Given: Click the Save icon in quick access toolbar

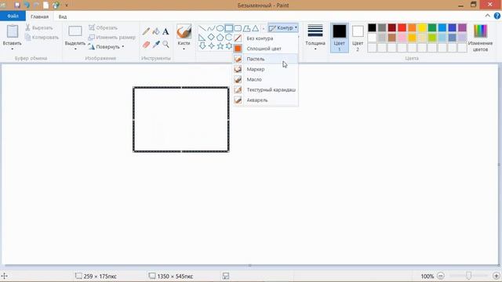Looking at the screenshot, I should [17, 5].
